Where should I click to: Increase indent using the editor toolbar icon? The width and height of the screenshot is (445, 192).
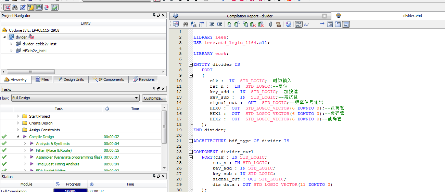pos(212,24)
